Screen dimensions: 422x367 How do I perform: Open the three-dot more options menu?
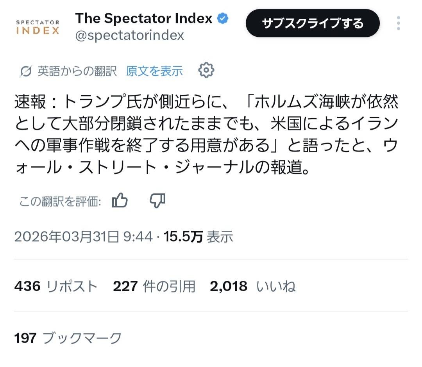point(398,23)
